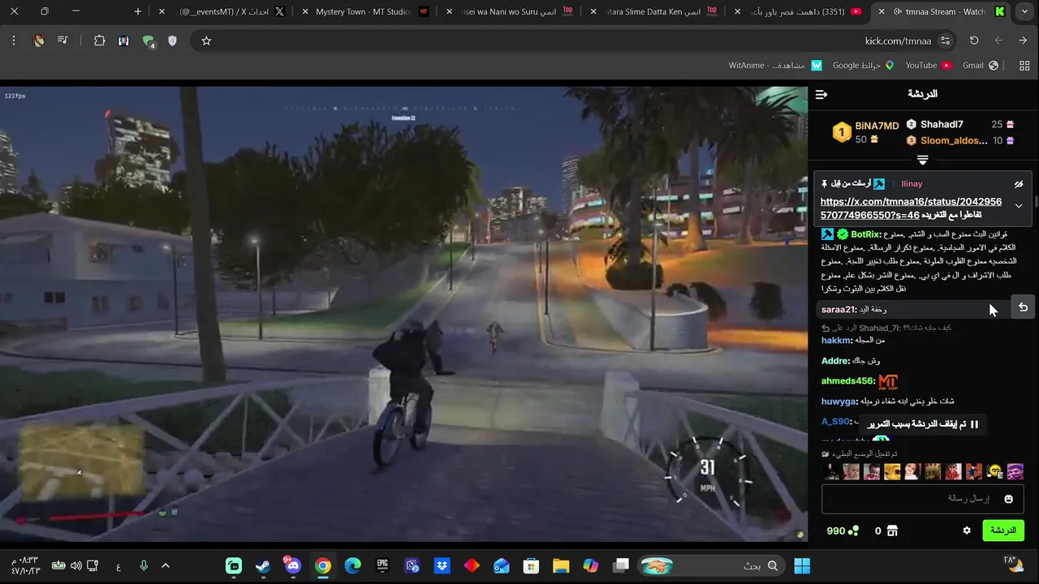
Task: Expand the gift leaderboard with the down arrow
Action: [922, 160]
